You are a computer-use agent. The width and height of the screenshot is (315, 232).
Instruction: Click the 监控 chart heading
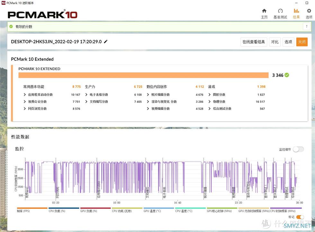point(20,149)
